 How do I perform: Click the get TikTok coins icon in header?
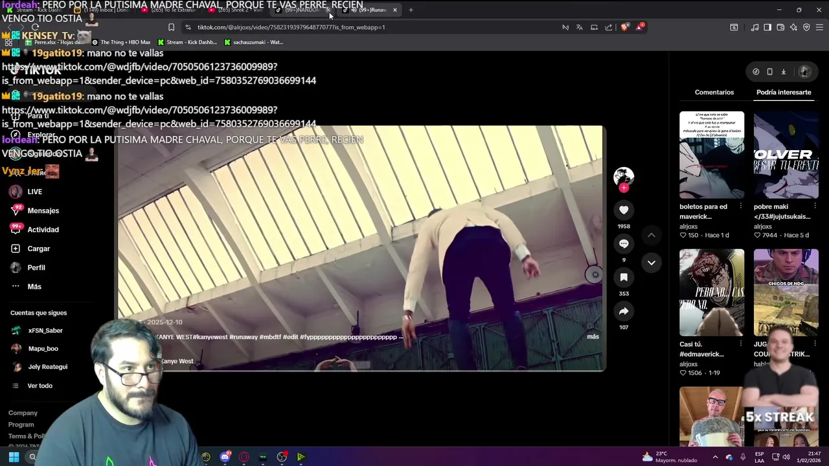[x=756, y=72]
